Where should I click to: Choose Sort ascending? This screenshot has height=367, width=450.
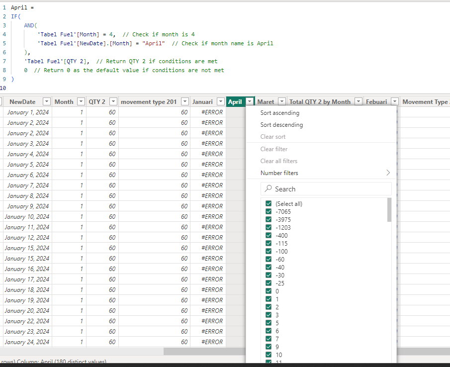(280, 113)
